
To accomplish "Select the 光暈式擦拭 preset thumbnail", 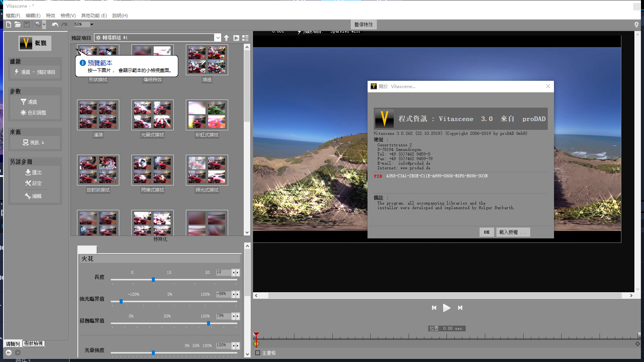I will coord(153,115).
